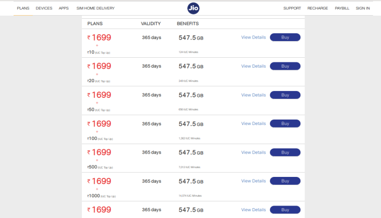Buy the plan with ₹50 IUC top-up
This screenshot has width=381, height=218.
[285, 95]
